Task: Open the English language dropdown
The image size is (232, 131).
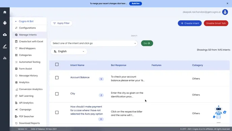Action: pos(69,51)
